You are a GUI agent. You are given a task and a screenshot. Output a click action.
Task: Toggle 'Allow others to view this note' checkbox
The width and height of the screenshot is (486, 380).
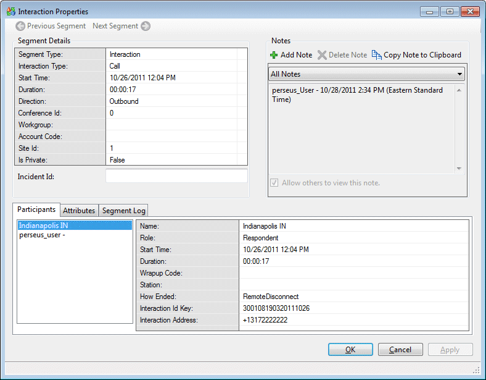coord(274,183)
